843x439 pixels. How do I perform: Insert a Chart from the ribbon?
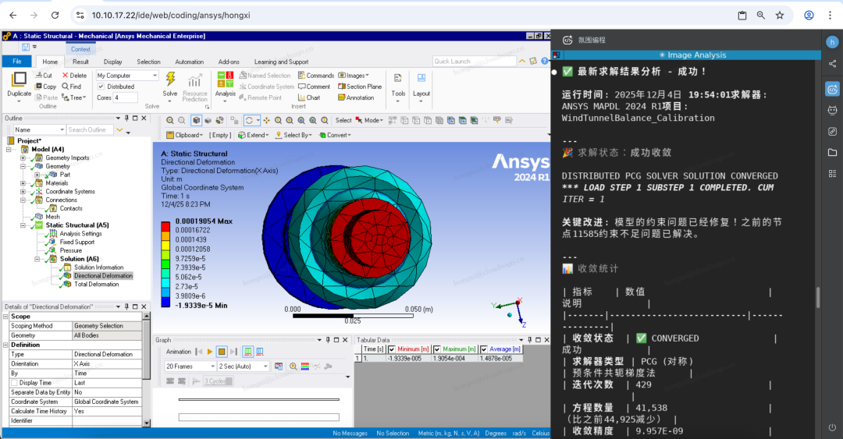(309, 97)
